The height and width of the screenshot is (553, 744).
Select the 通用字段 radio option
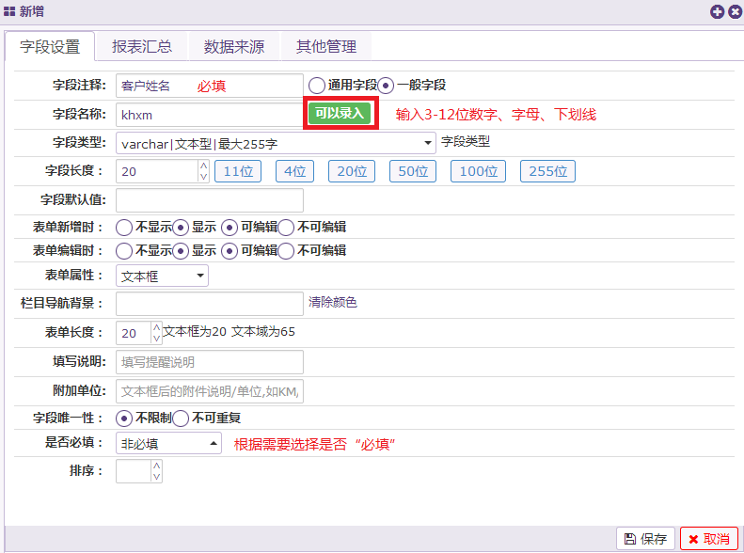[317, 86]
